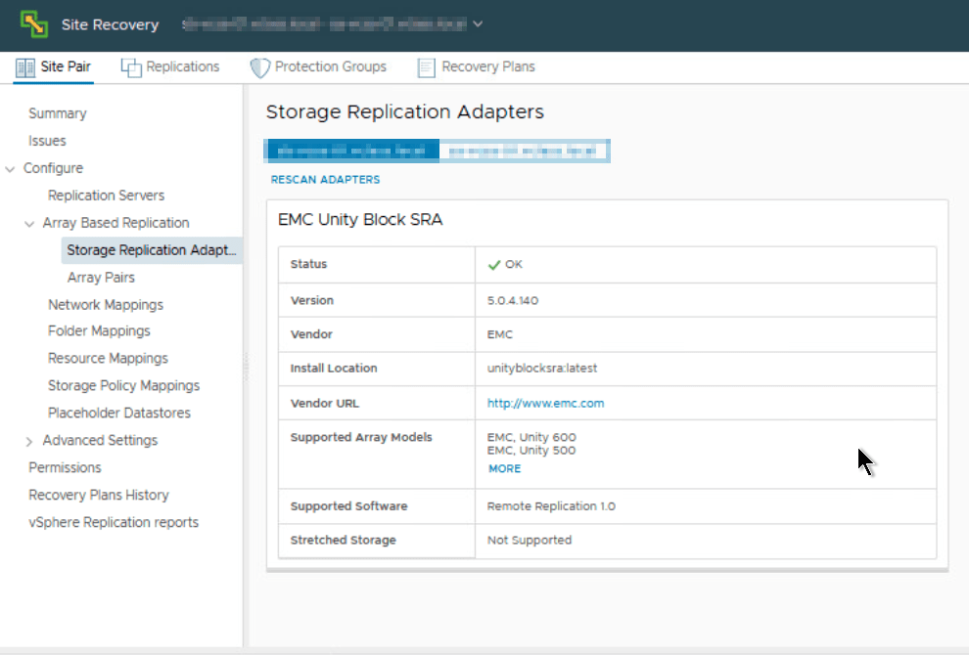Expand the Advanced Settings node
969x655 pixels.
click(x=29, y=442)
